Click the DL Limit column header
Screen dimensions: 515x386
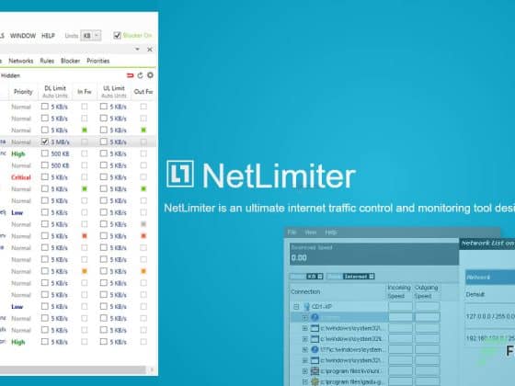pos(55,92)
